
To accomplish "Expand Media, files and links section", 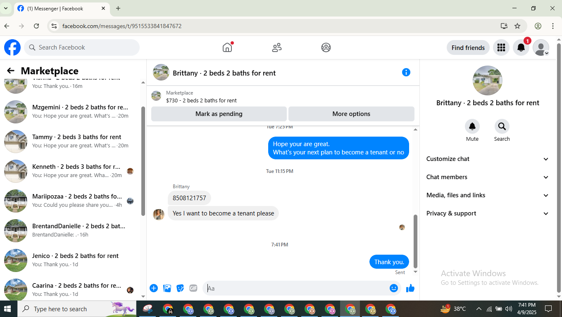I will pyautogui.click(x=488, y=195).
